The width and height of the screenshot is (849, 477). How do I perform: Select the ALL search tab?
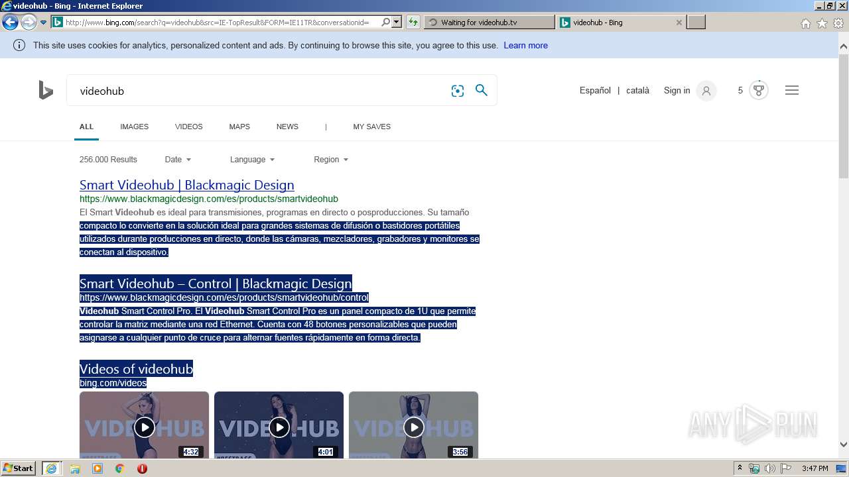click(x=86, y=127)
